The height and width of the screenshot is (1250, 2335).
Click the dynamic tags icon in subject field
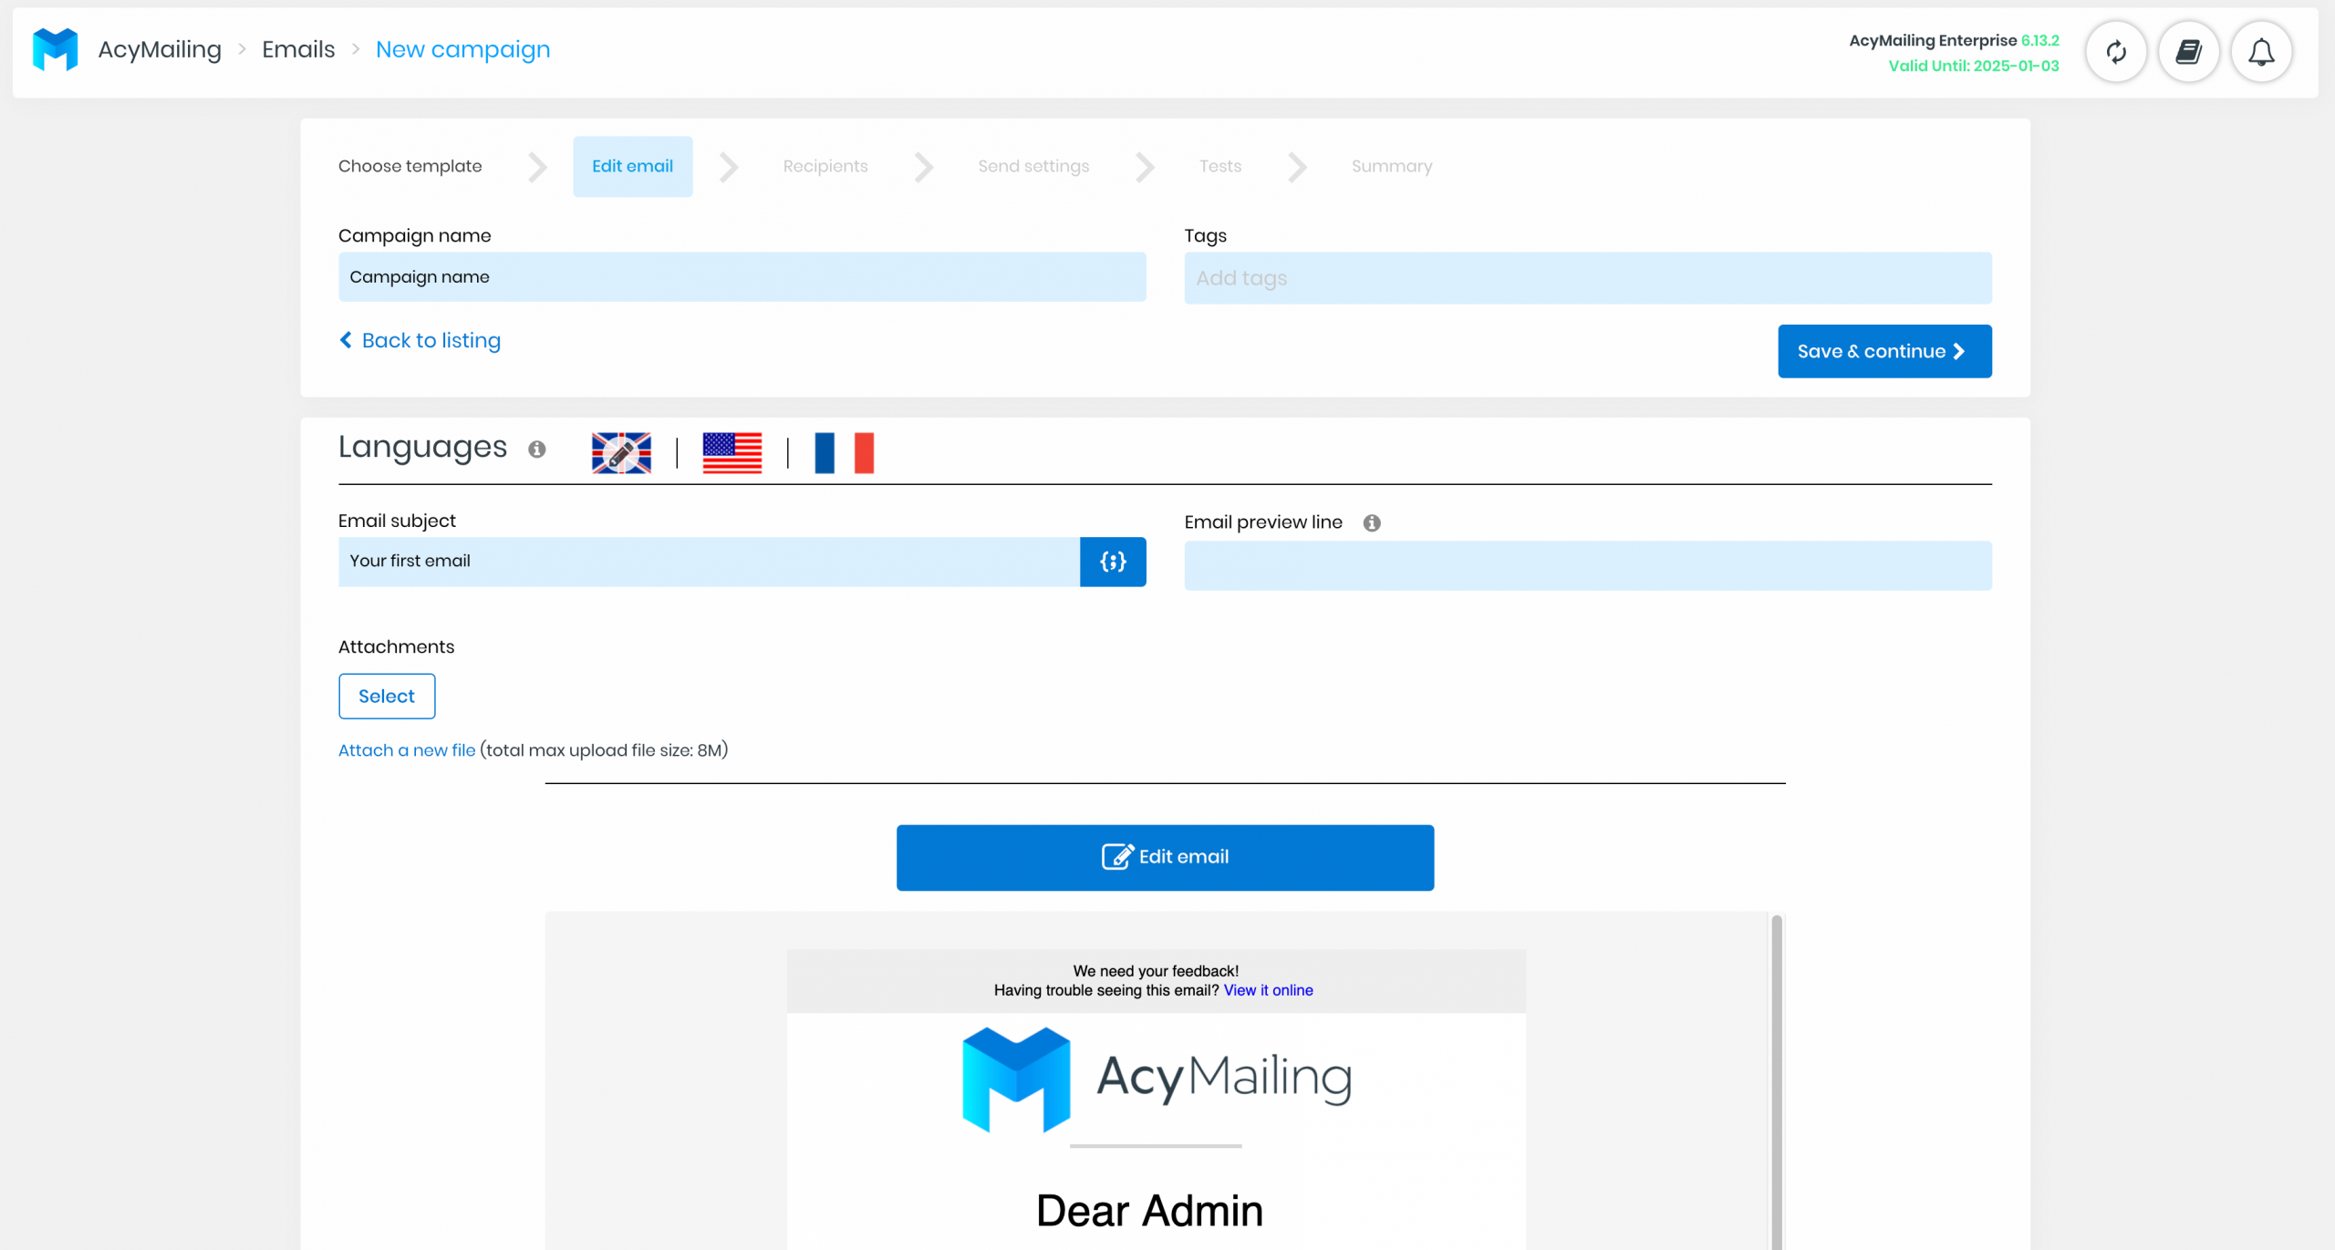[x=1112, y=560]
